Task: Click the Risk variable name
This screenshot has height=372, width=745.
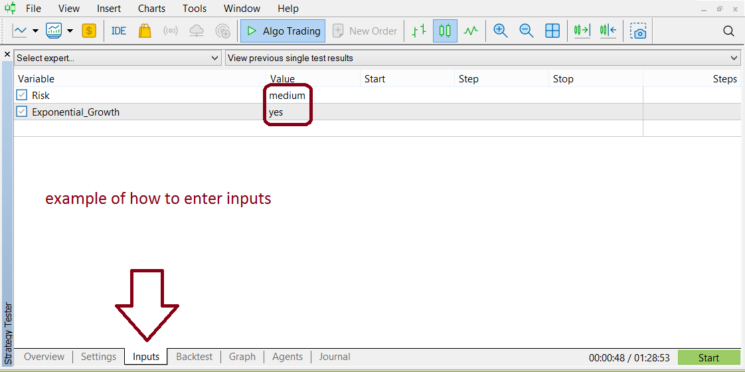Action: [41, 96]
